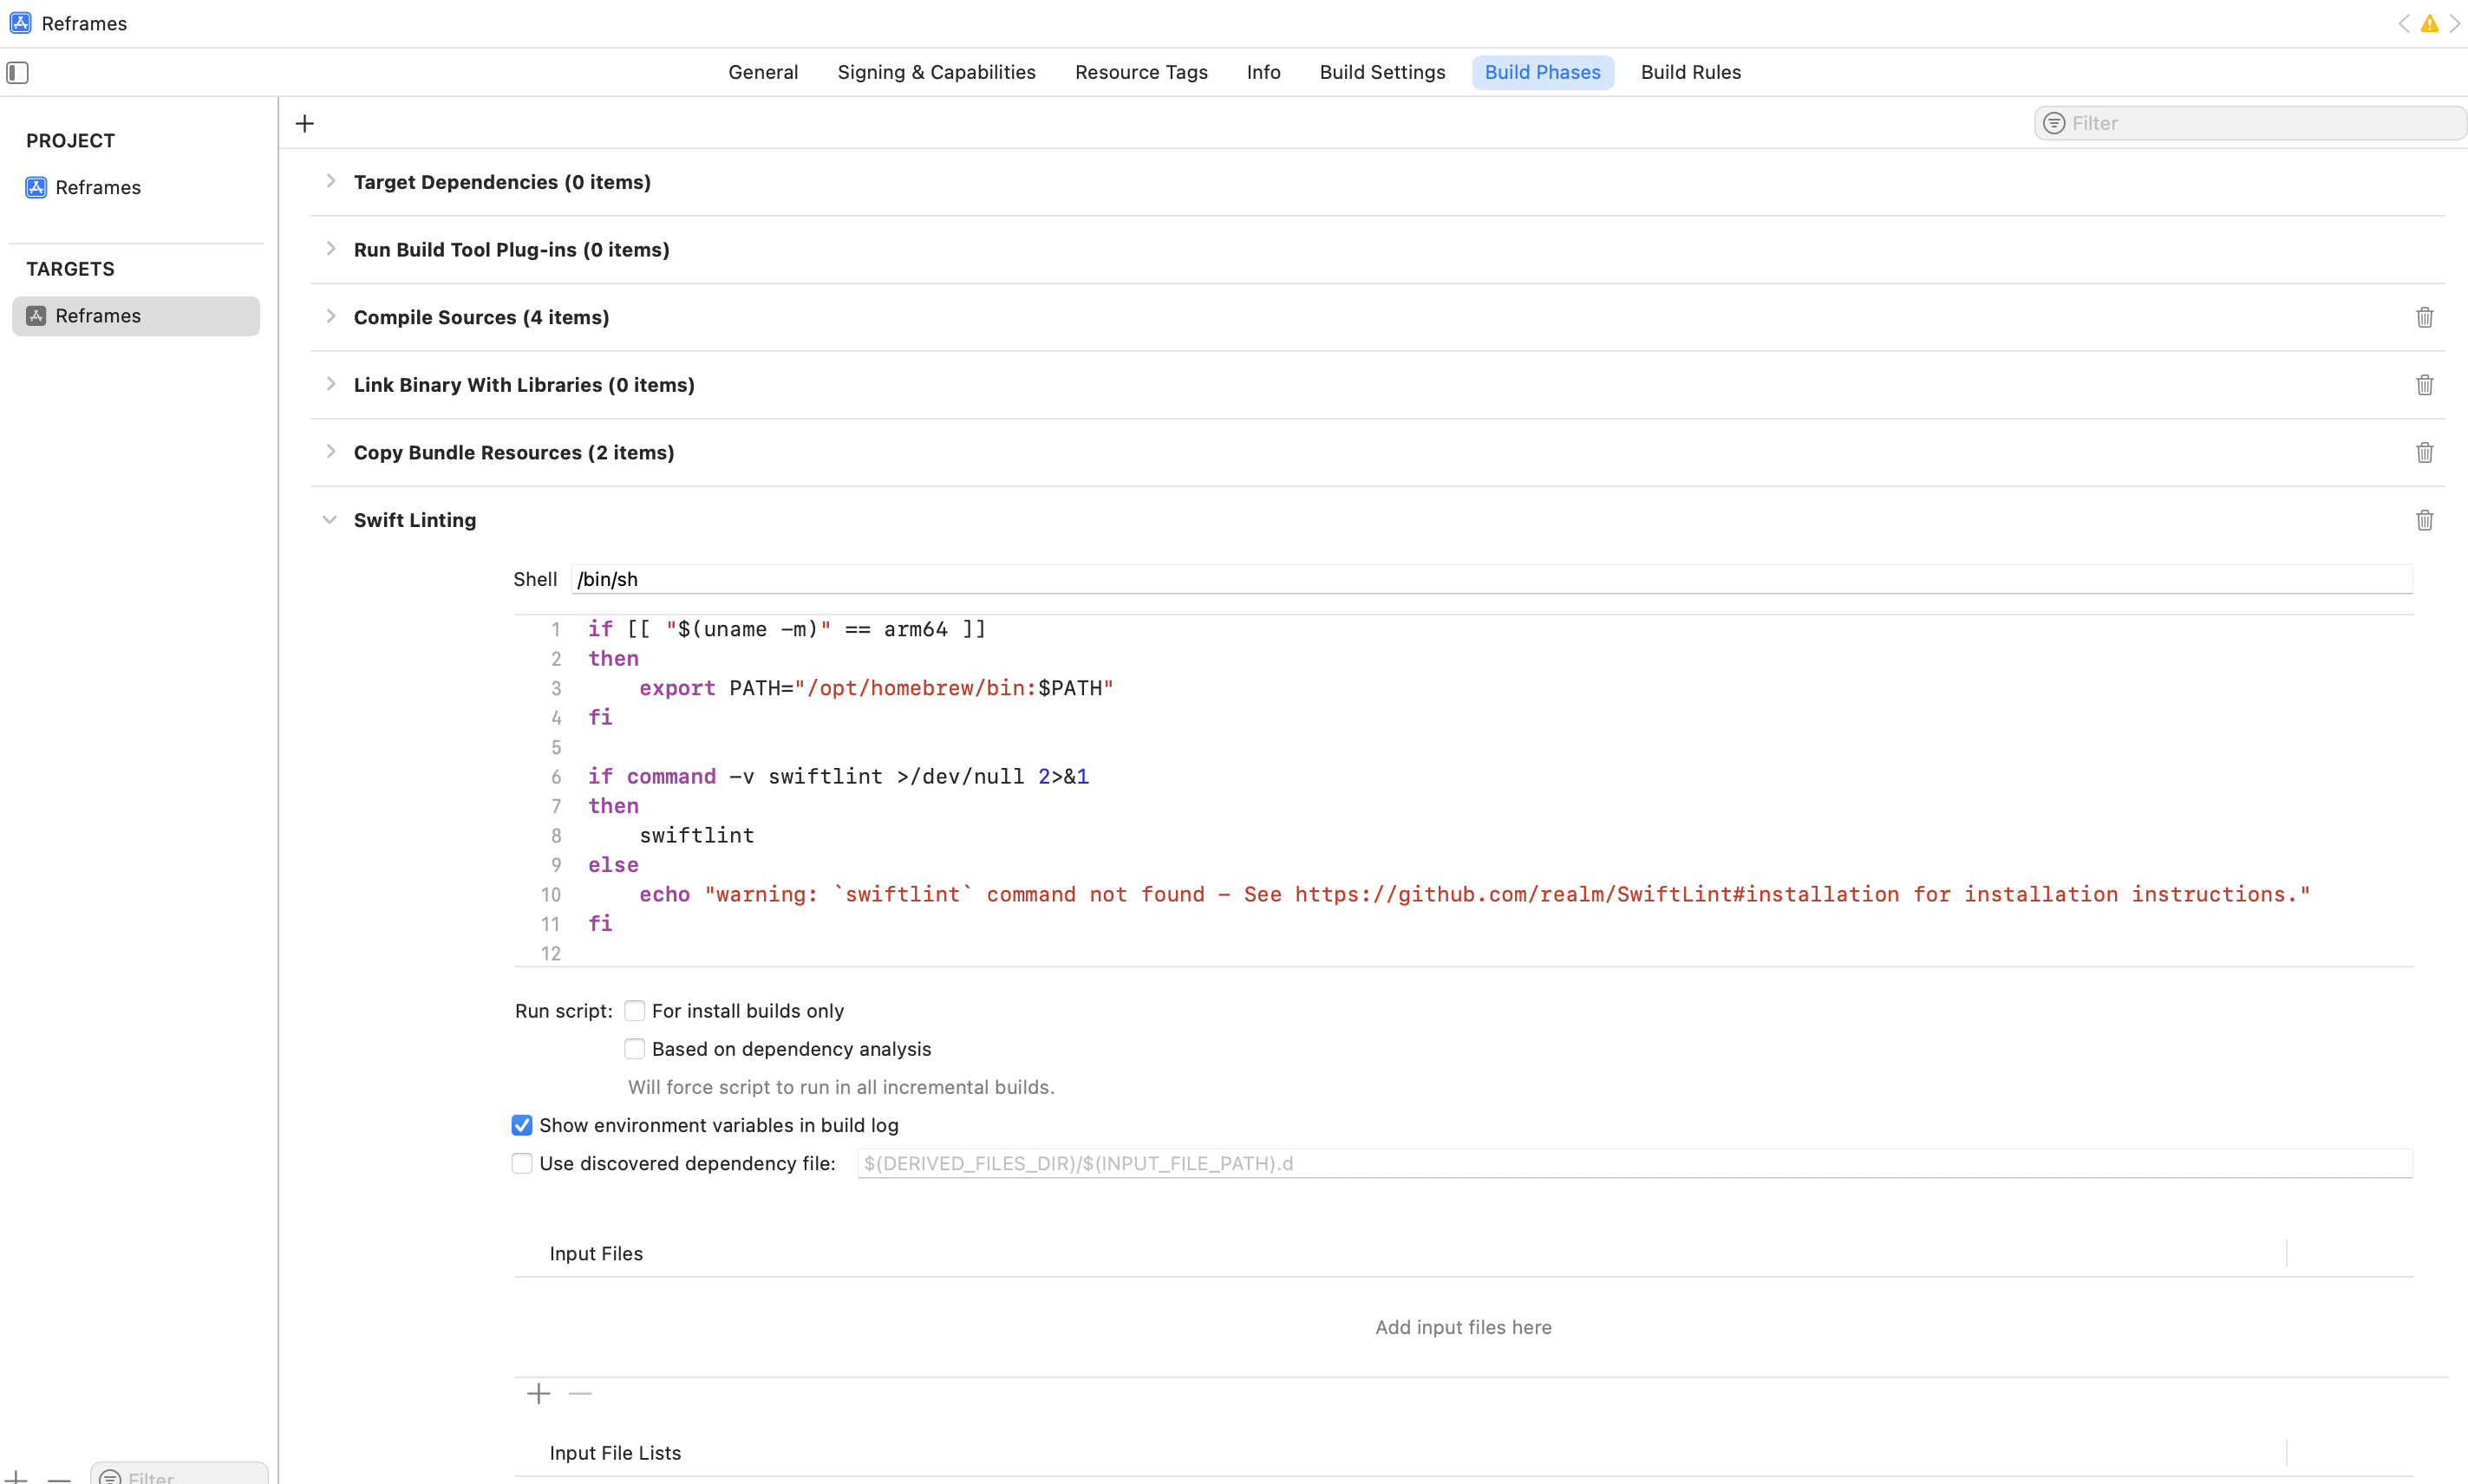
Task: Click the Shell path input field
Action: pos(1491,579)
